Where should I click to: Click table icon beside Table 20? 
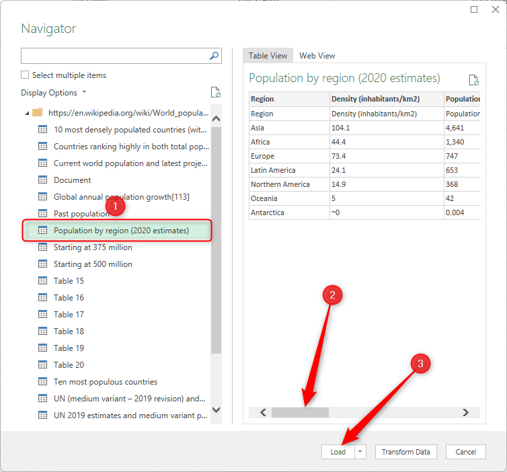click(x=42, y=364)
